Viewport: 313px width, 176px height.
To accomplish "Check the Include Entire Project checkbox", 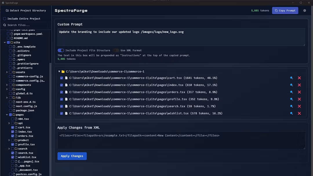I will 5,19.
